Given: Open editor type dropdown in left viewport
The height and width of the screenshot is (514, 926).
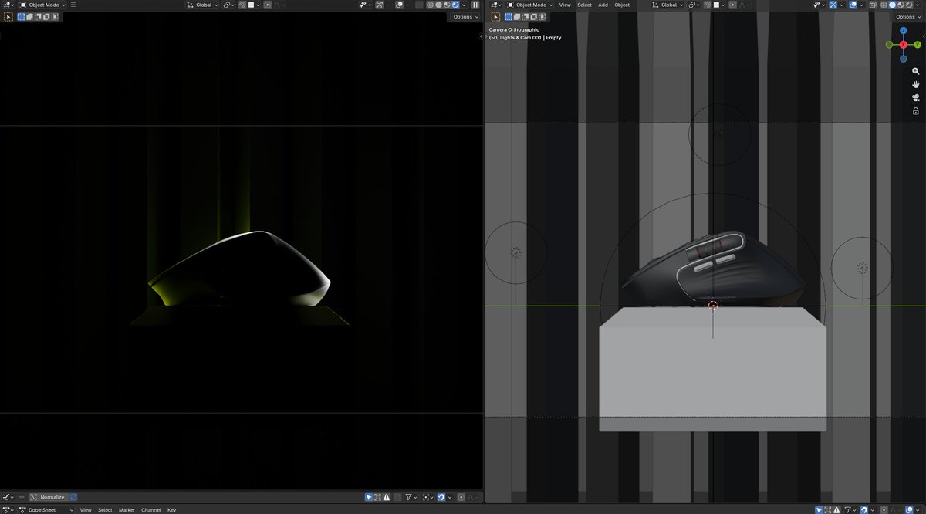Looking at the screenshot, I should (8, 5).
